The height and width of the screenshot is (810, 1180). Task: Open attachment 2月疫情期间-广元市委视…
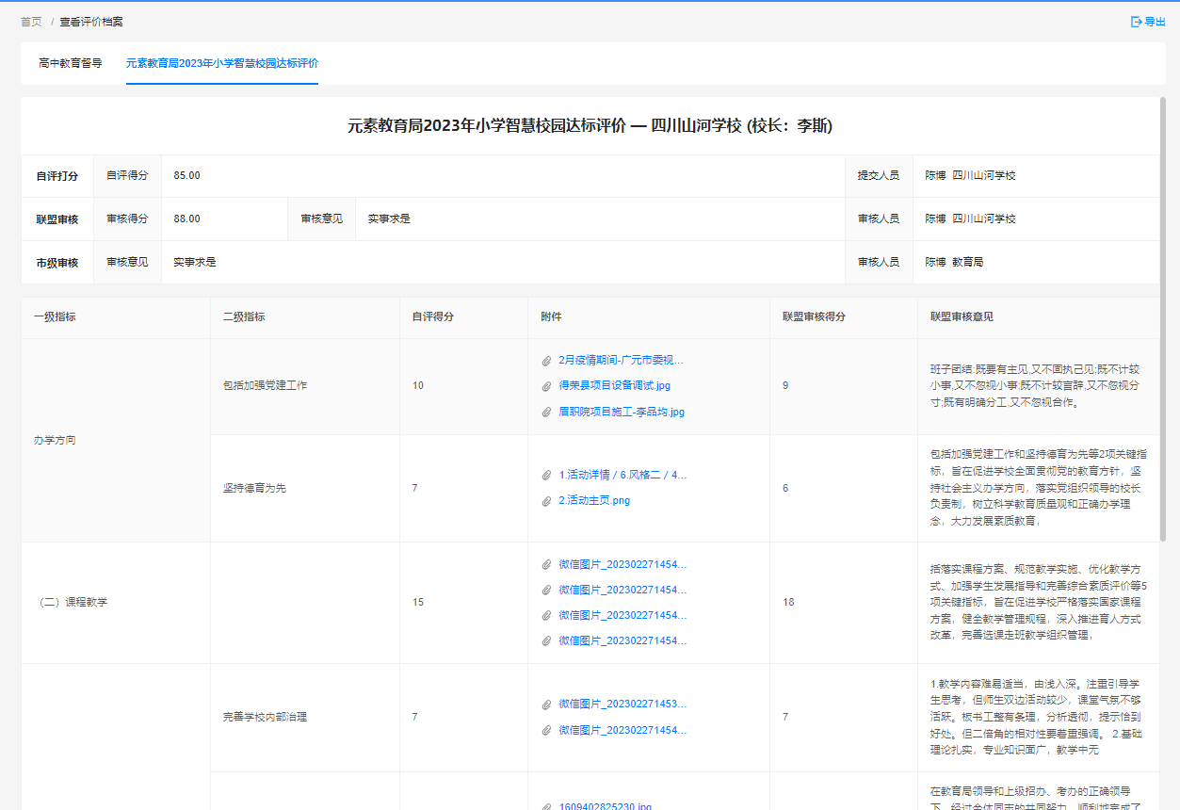[621, 361]
